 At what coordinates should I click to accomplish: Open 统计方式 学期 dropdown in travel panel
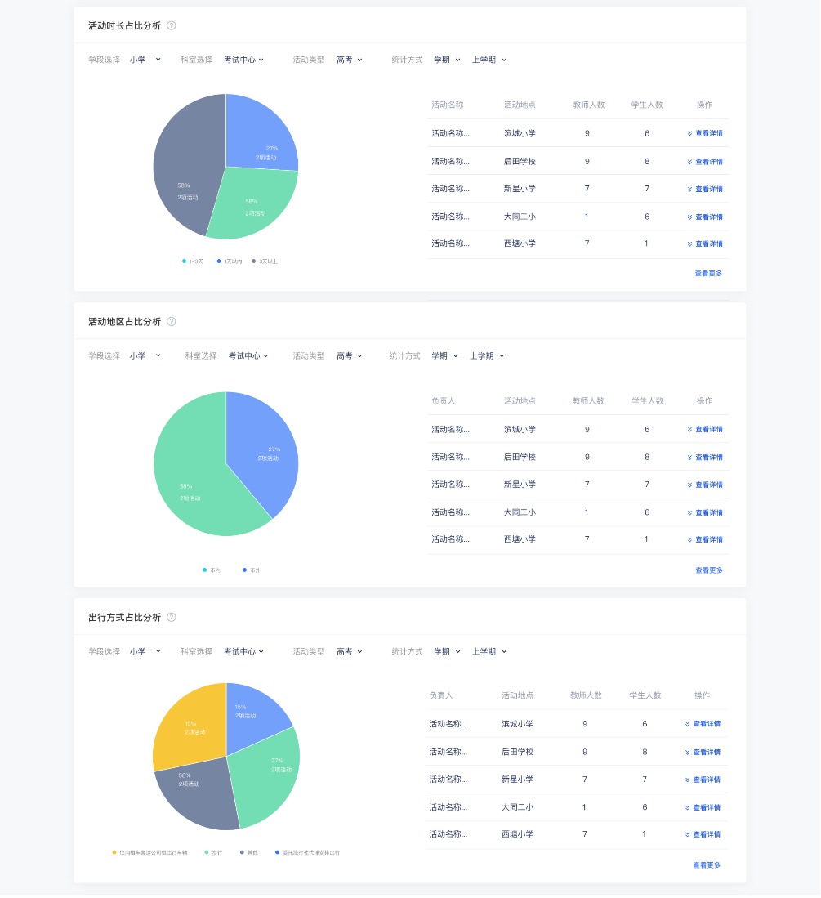click(x=447, y=651)
